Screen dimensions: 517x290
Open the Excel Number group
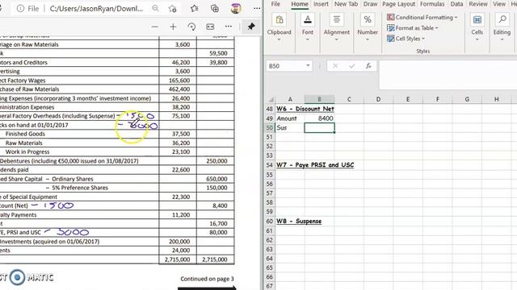[368, 28]
